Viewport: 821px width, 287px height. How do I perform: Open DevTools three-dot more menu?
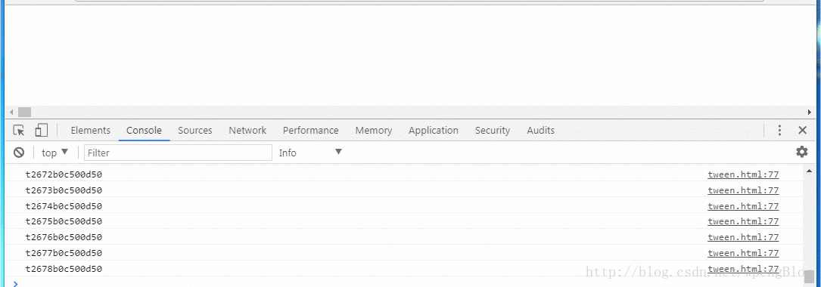point(779,130)
